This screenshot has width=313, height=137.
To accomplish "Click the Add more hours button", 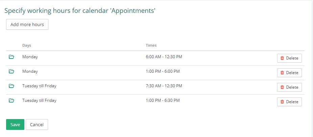I will click(x=27, y=24).
